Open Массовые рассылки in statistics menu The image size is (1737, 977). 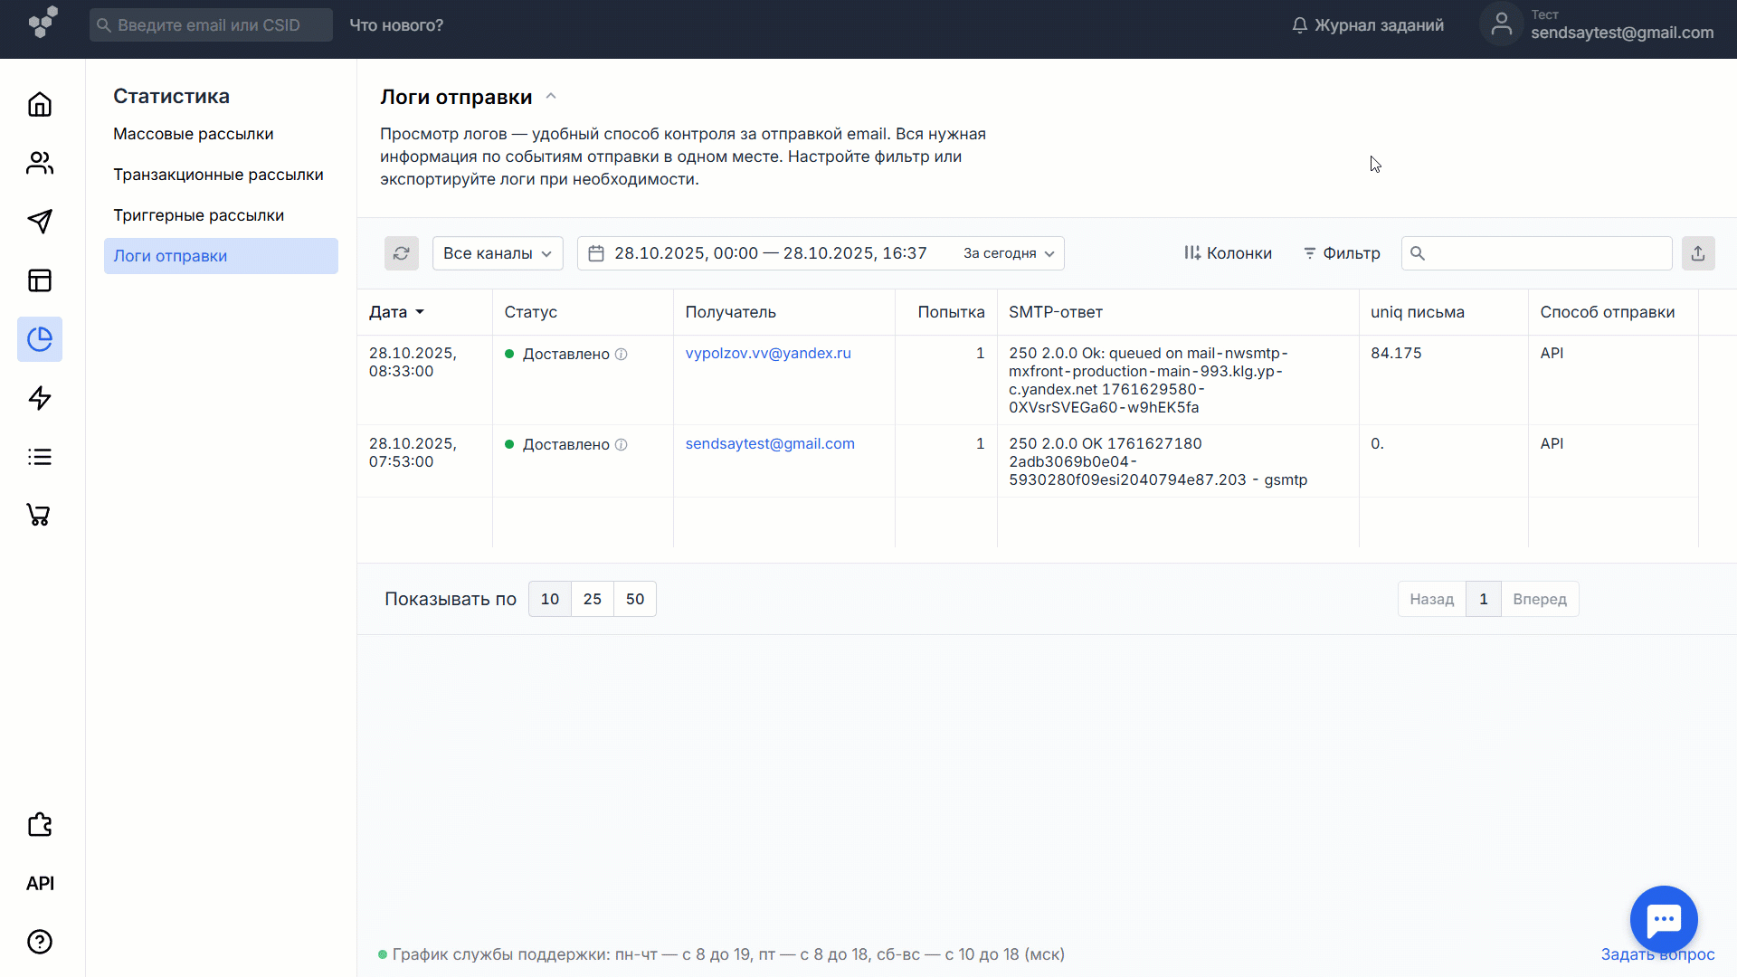point(194,134)
